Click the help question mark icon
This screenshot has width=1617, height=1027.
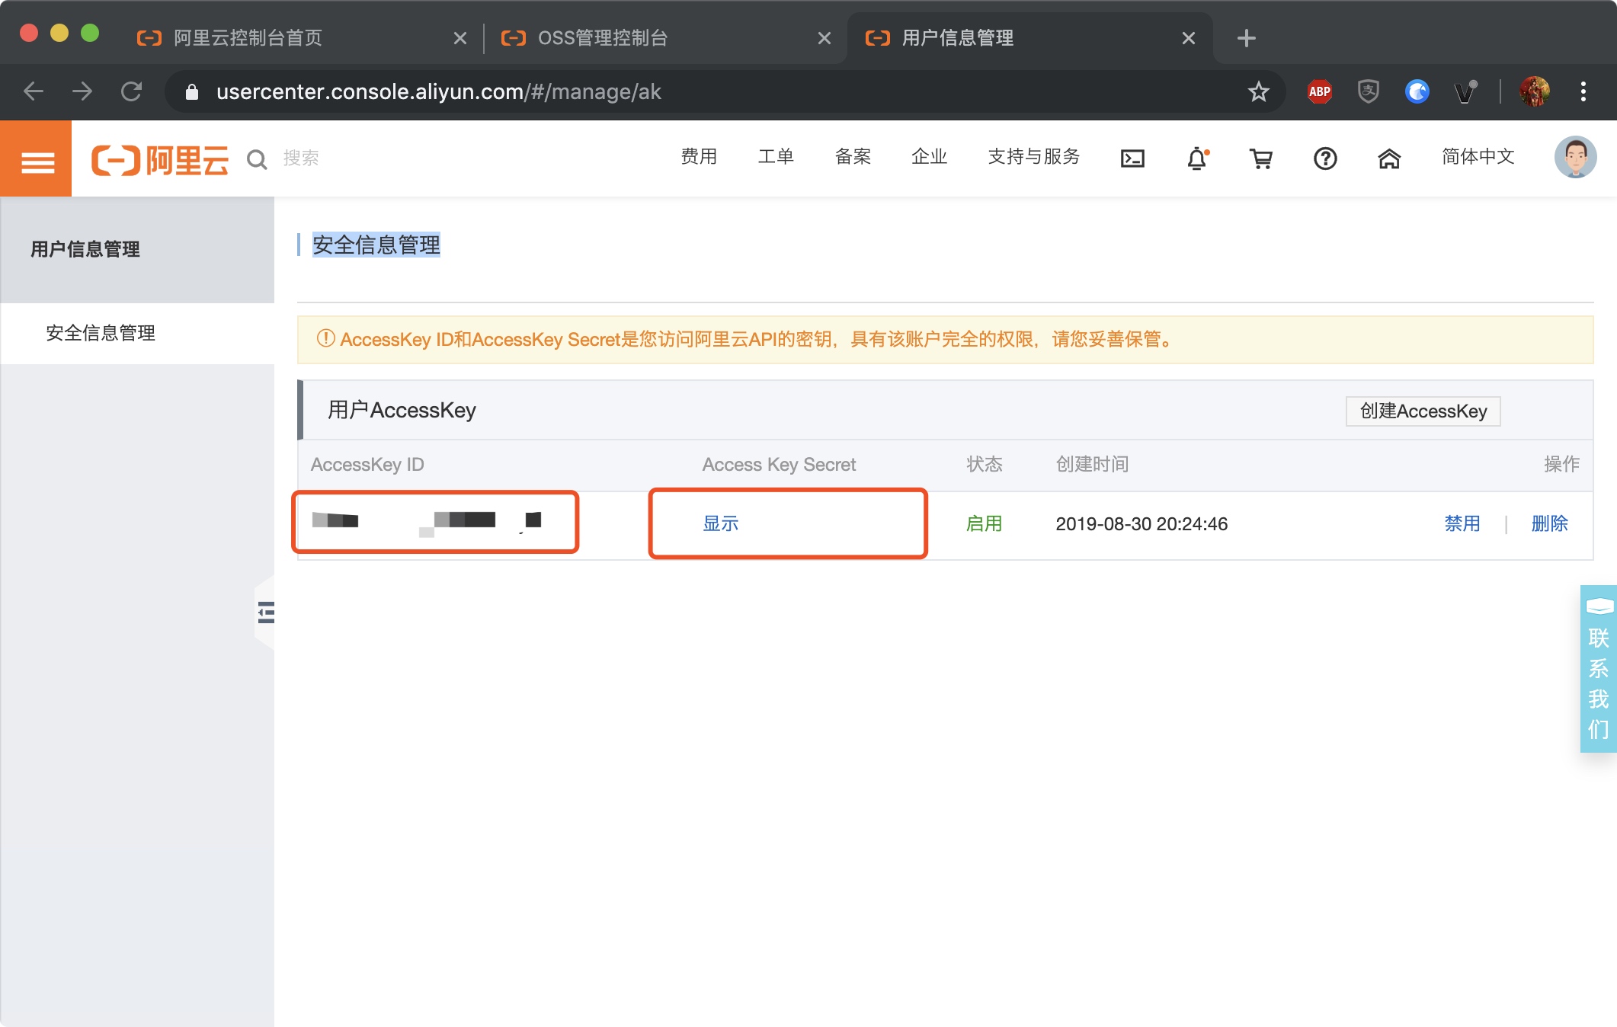[x=1325, y=158]
